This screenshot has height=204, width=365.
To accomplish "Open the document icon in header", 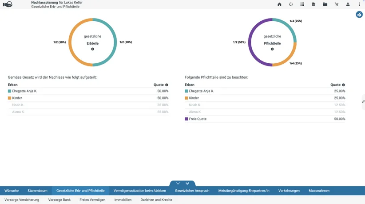I will tap(313, 4).
